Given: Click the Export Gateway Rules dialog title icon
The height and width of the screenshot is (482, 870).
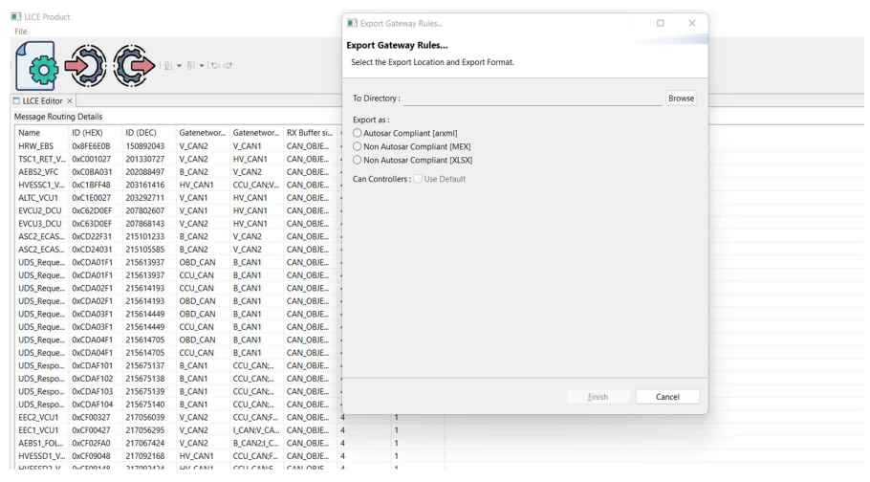Looking at the screenshot, I should pos(352,23).
